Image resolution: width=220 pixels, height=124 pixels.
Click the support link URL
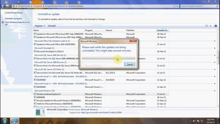tap(101, 113)
